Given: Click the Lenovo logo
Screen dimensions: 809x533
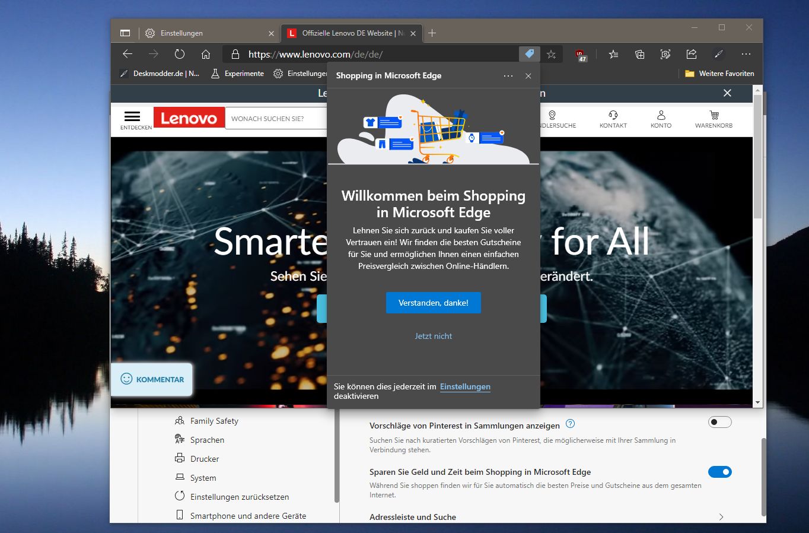Looking at the screenshot, I should click(189, 118).
